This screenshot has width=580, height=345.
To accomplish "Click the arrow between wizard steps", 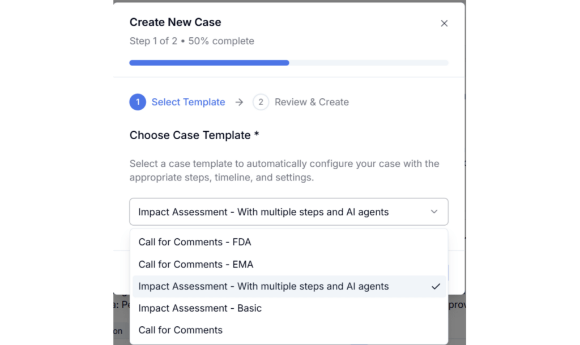I will pyautogui.click(x=240, y=102).
